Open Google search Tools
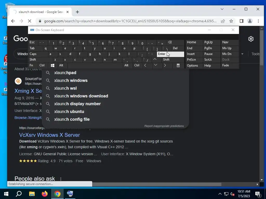This screenshot has height=199, width=266. [x=256, y=54]
